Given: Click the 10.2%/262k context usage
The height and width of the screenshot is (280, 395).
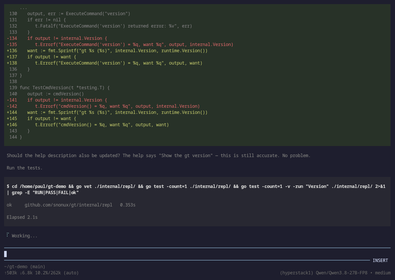Looking at the screenshot, I should [x=48, y=273].
